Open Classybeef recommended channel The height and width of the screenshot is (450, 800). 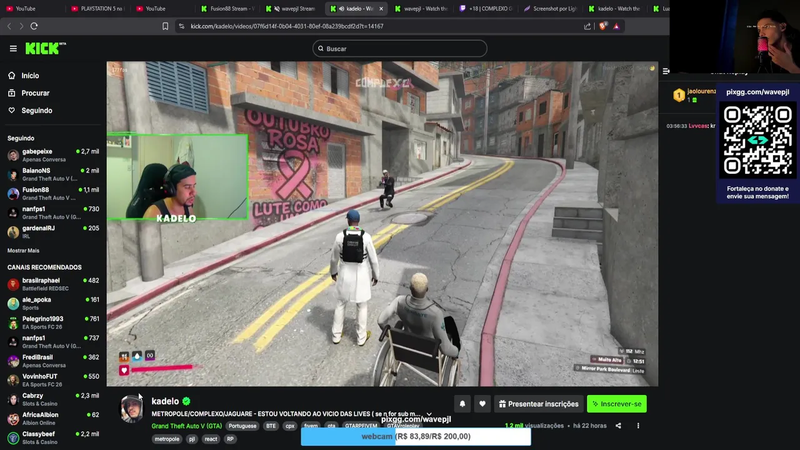[x=53, y=437]
